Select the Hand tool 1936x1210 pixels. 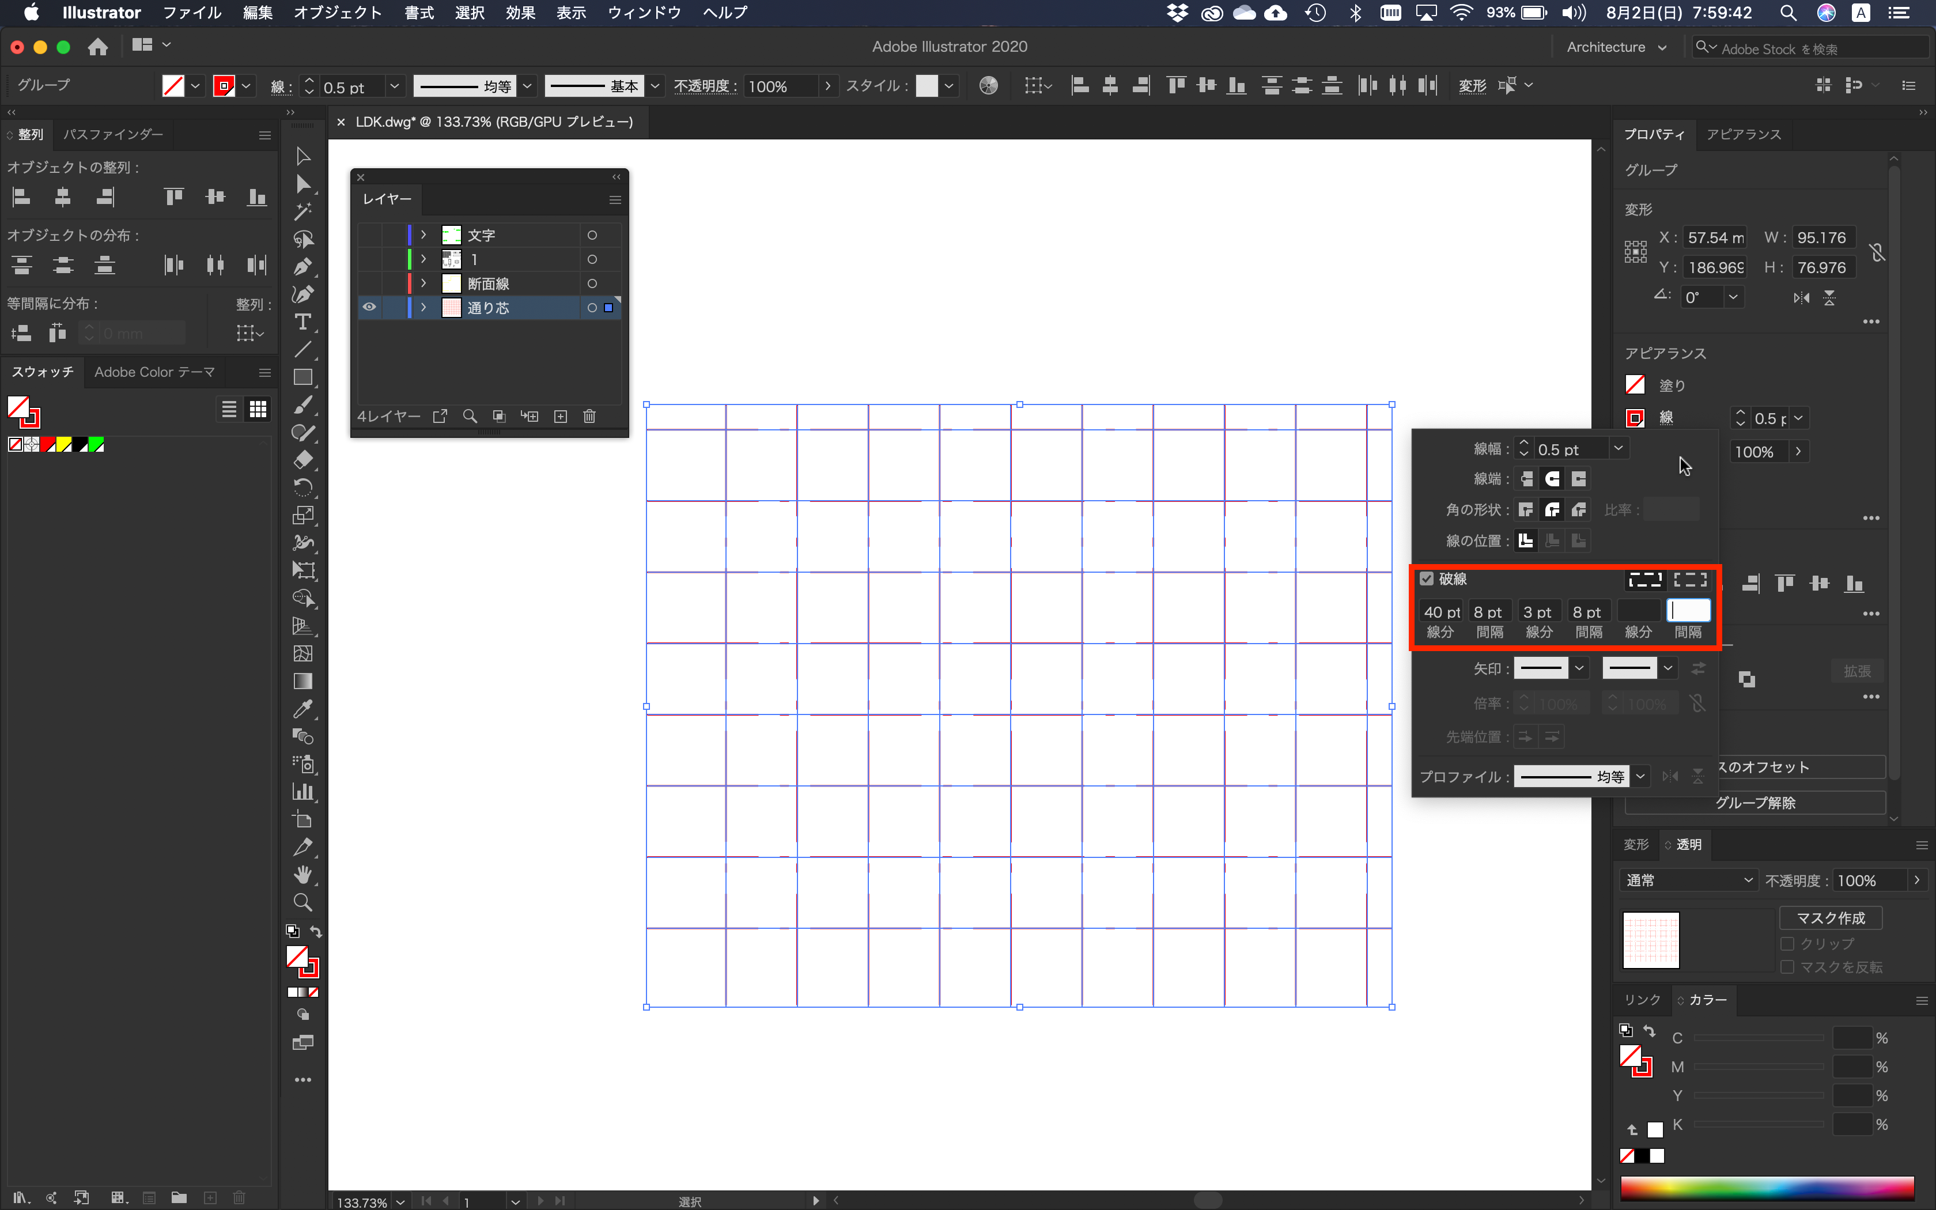pyautogui.click(x=302, y=875)
